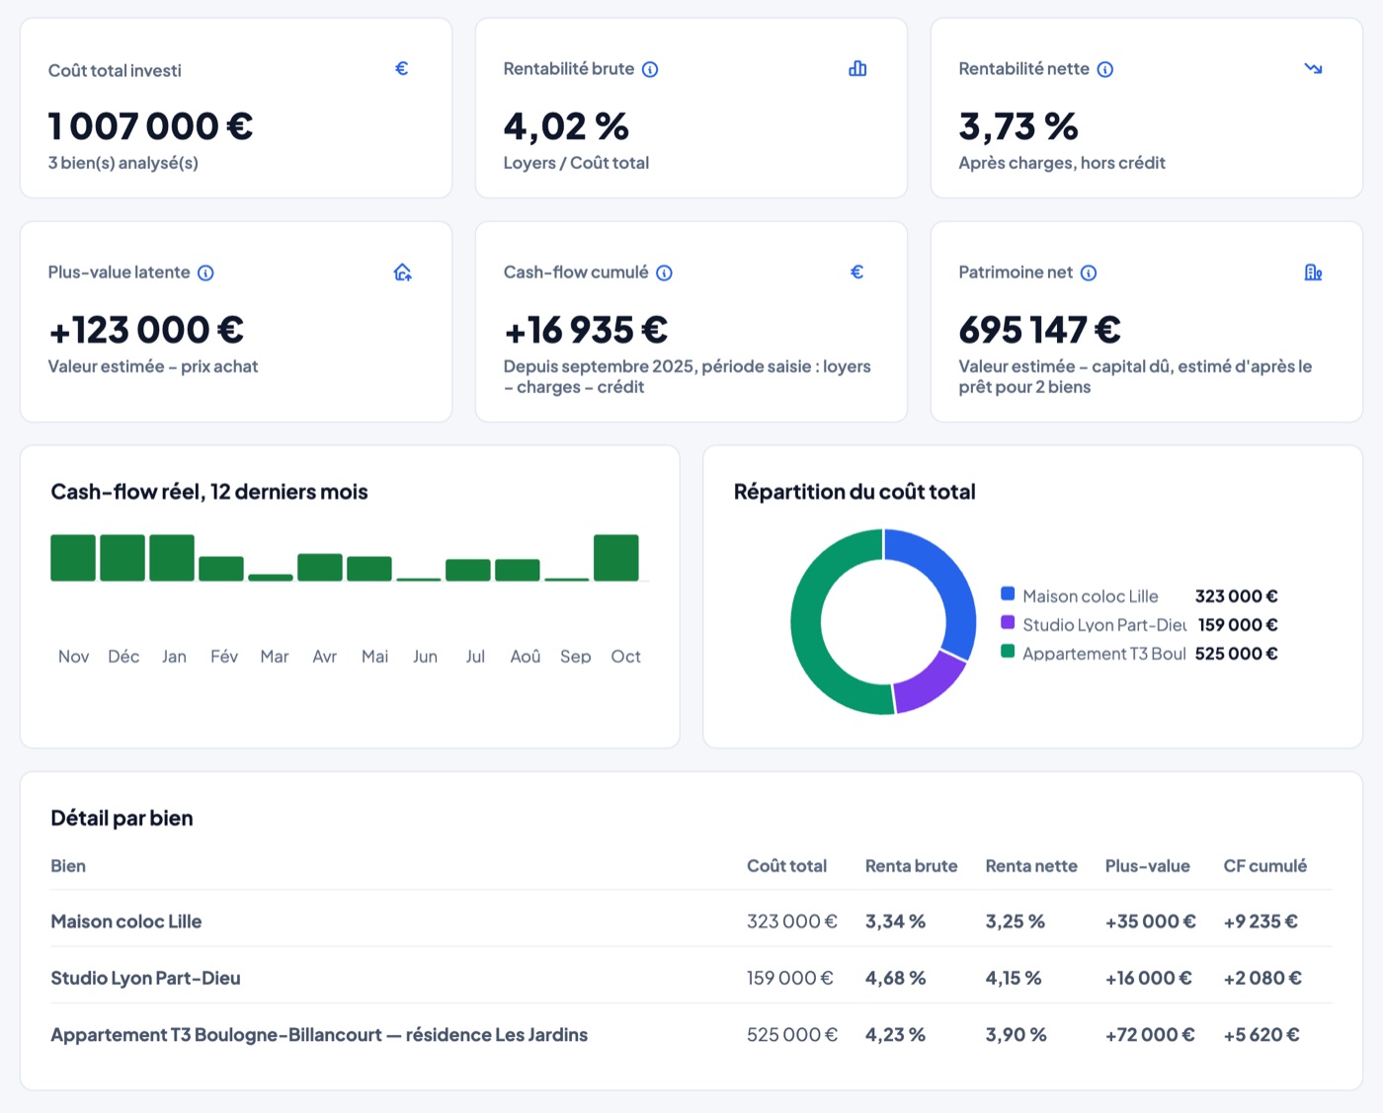This screenshot has height=1113, width=1383.
Task: Click the Appartement T3 Boulogne-Billancourt row name
Action: click(x=319, y=1034)
